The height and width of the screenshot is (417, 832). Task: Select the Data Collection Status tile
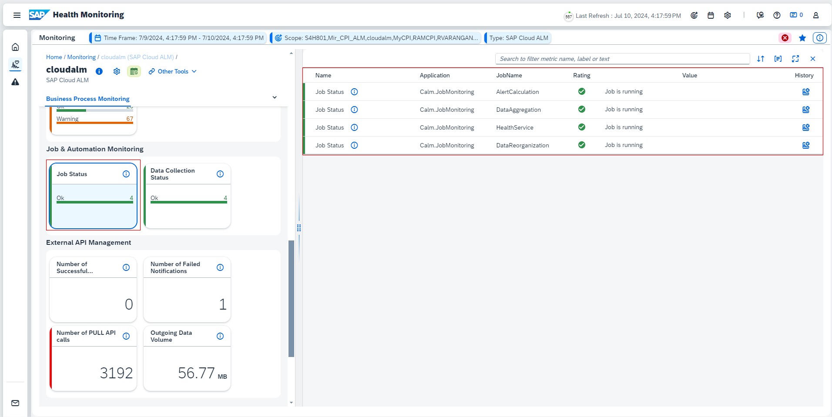click(x=187, y=196)
